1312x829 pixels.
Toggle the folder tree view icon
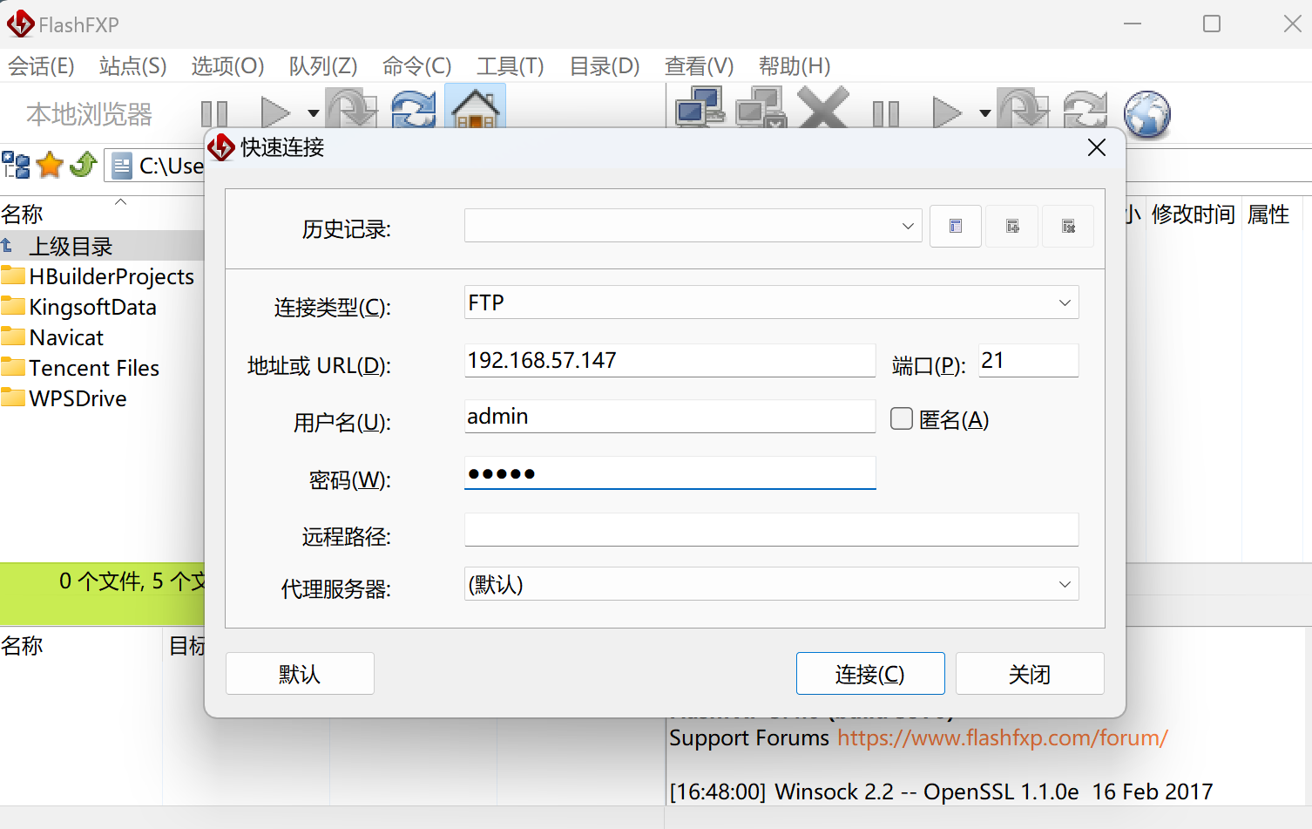[x=16, y=165]
